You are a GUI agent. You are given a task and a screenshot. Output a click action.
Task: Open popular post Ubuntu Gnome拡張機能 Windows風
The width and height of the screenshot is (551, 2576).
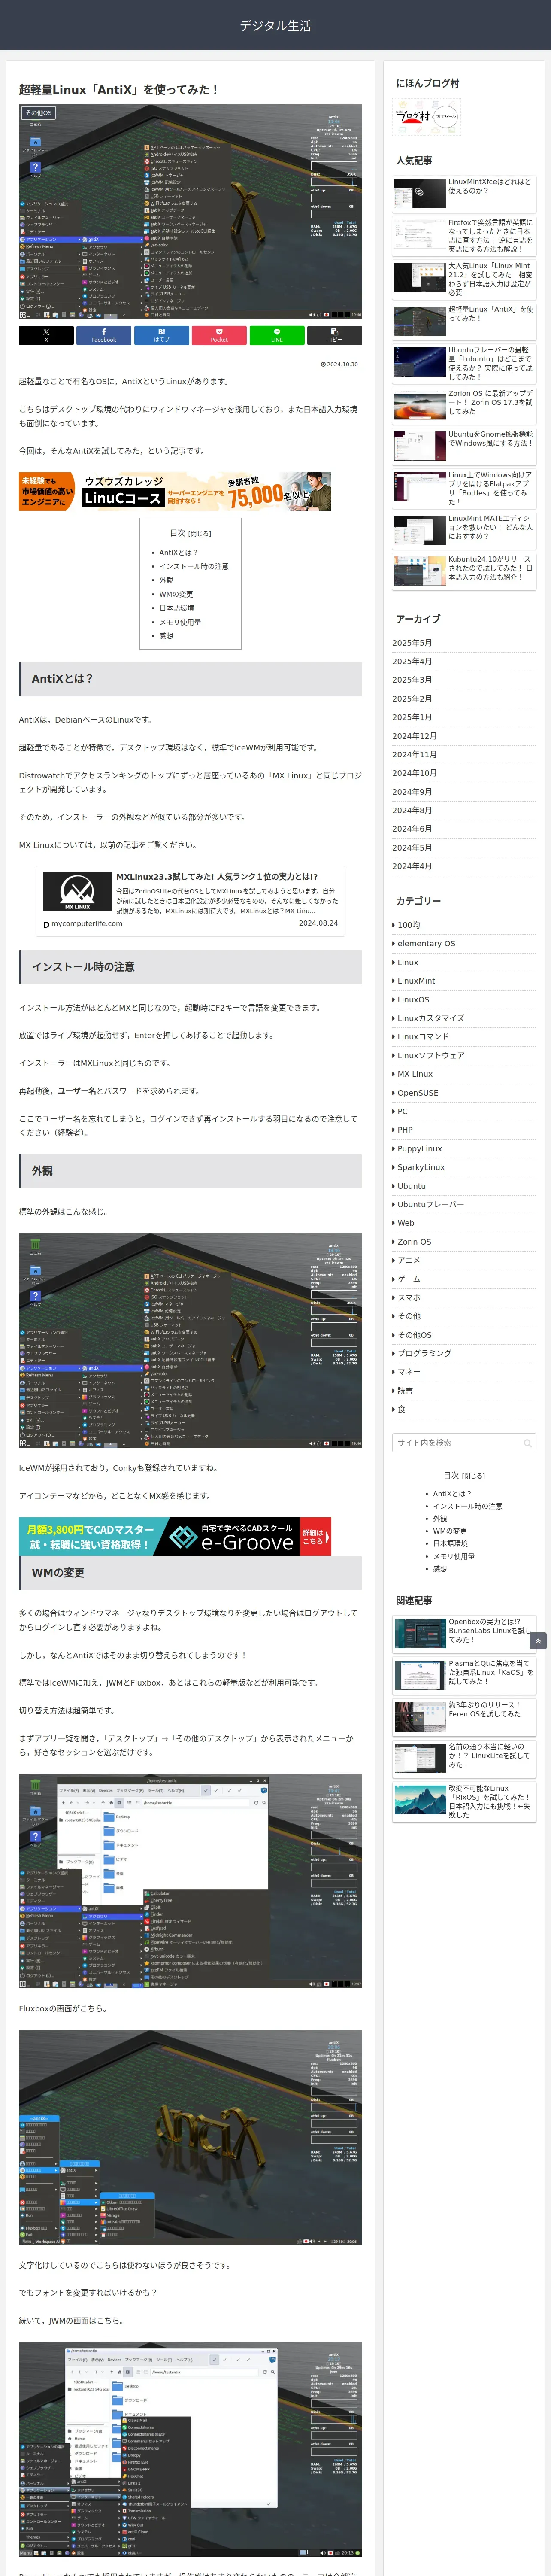pos(464,446)
